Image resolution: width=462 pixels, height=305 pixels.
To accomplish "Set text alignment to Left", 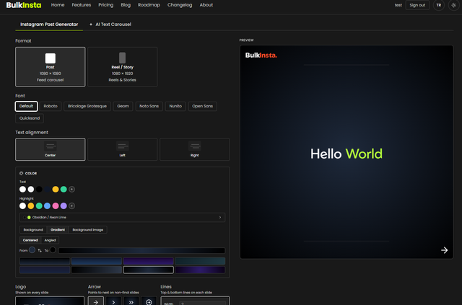I will pyautogui.click(x=122, y=149).
